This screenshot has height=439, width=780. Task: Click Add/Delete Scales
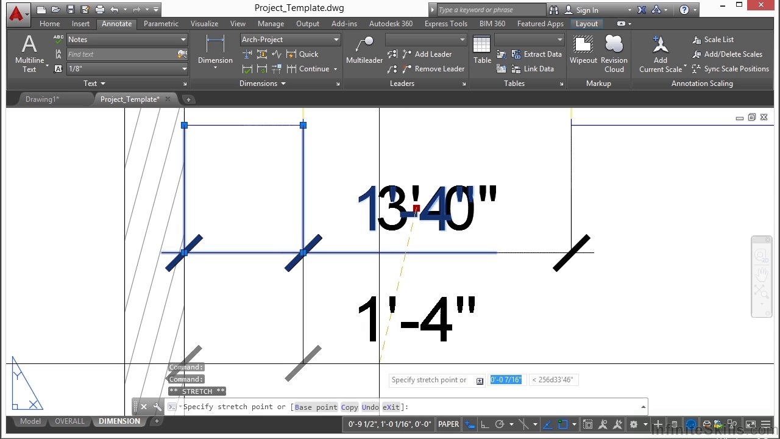click(x=727, y=54)
